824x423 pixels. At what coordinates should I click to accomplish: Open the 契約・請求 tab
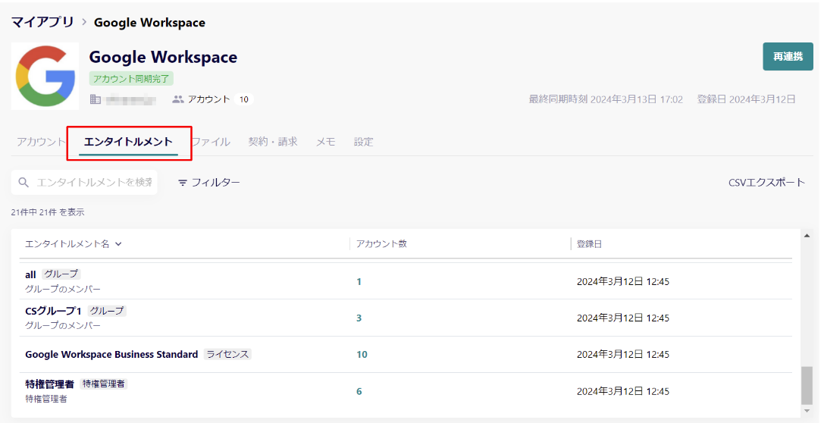273,142
